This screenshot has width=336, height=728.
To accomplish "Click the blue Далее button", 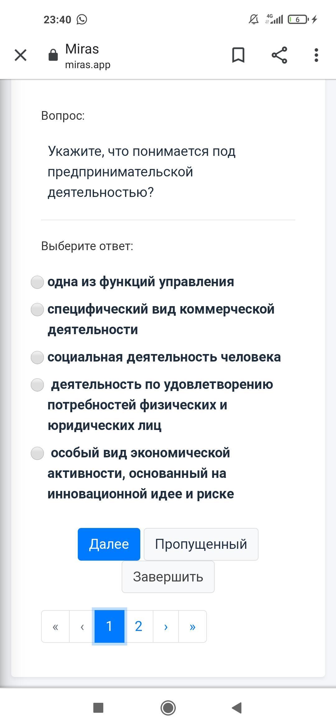I will click(109, 544).
